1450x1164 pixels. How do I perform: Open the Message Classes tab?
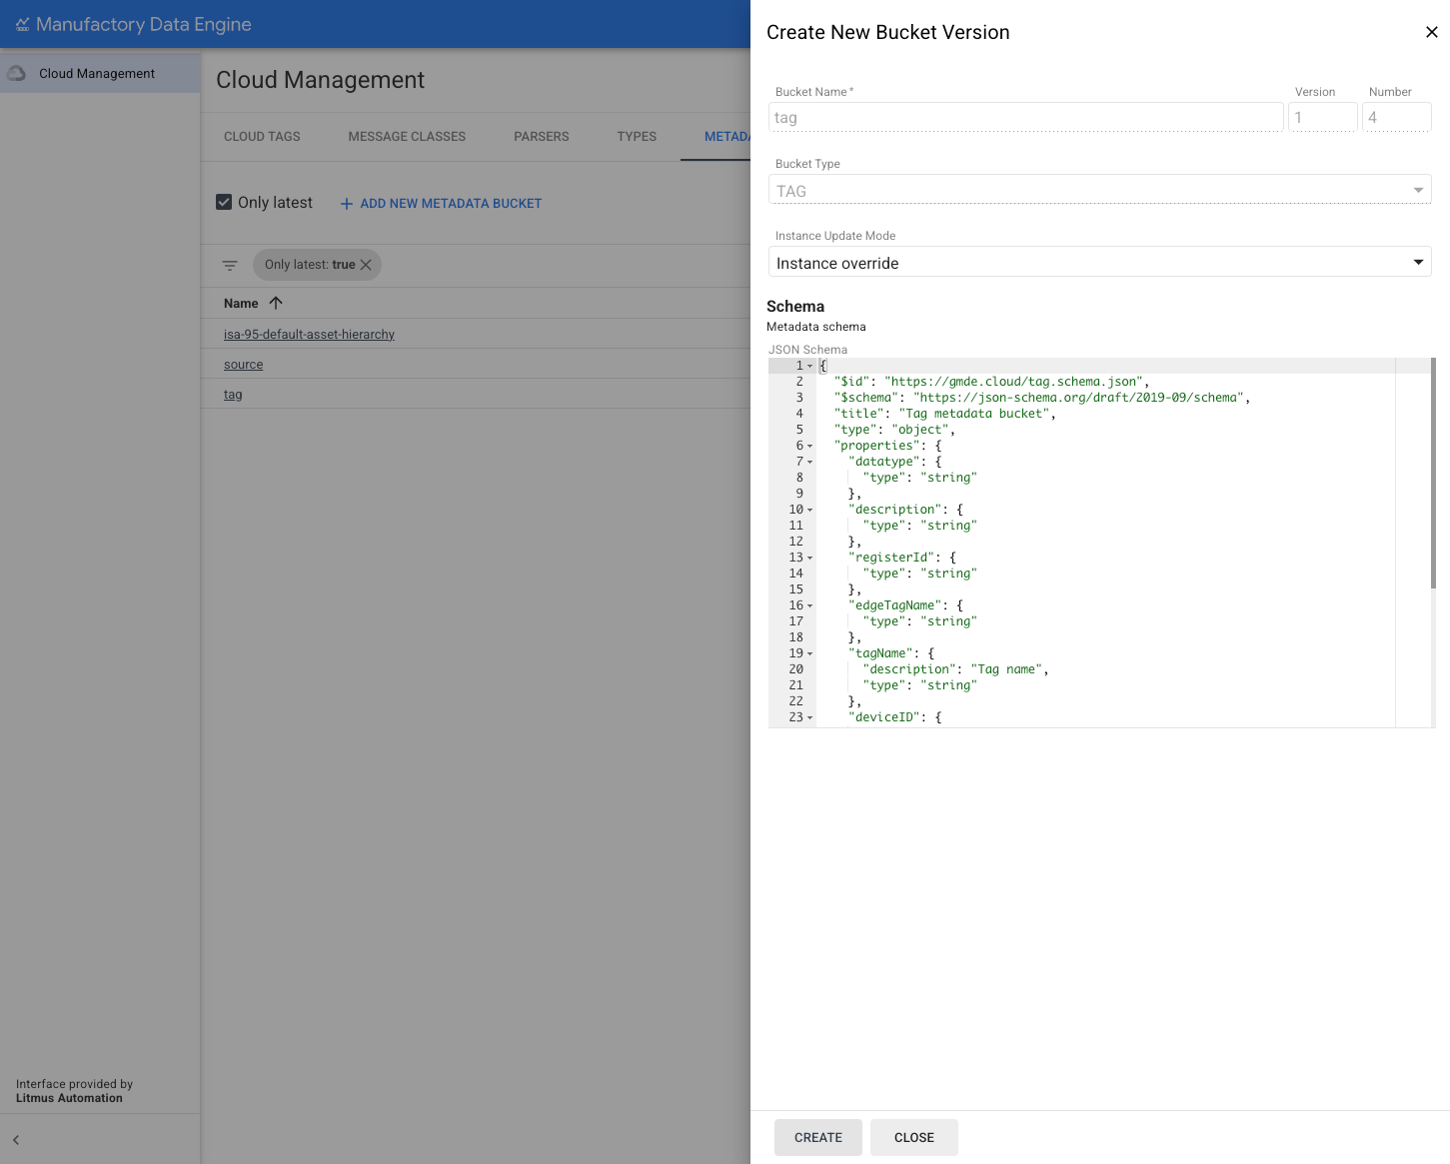407,137
